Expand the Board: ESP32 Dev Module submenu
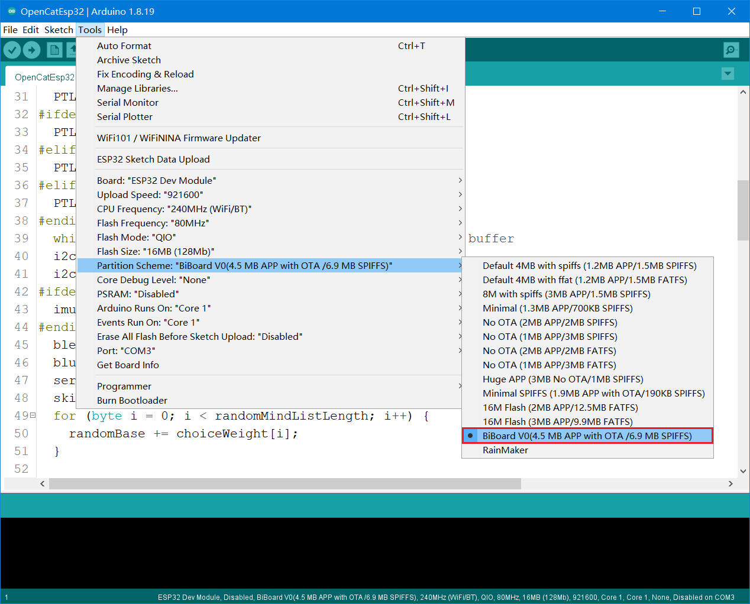 (x=270, y=180)
